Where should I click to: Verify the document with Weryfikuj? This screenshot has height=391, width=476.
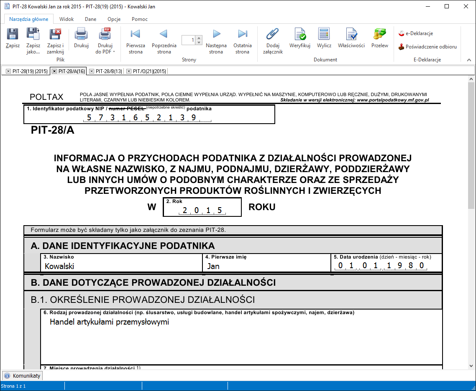pyautogui.click(x=299, y=38)
